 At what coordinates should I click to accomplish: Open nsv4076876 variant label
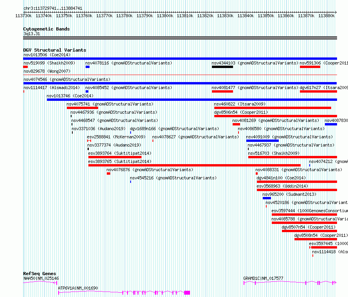coord(150,170)
